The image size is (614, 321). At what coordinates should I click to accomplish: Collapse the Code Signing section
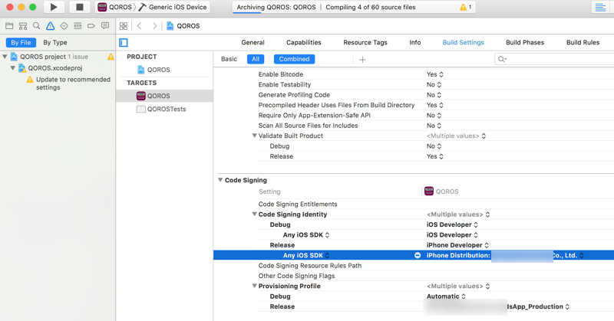coord(220,181)
